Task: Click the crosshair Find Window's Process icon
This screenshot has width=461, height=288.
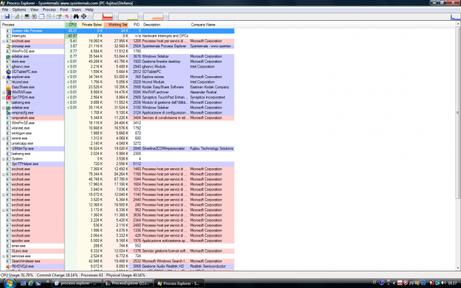Action: 84,17
